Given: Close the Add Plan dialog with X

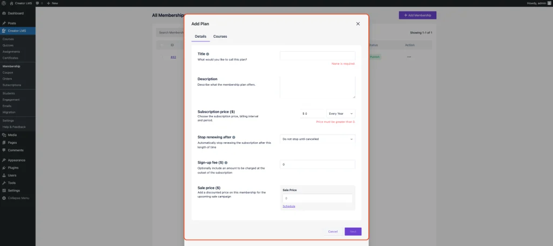Looking at the screenshot, I should [x=358, y=24].
